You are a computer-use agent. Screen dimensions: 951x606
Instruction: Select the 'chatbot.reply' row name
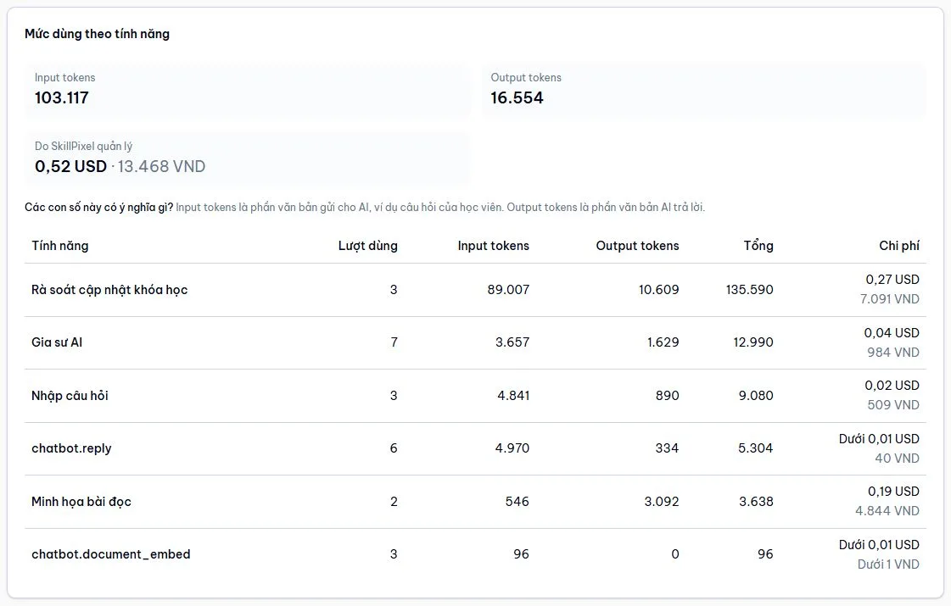pyautogui.click(x=71, y=448)
